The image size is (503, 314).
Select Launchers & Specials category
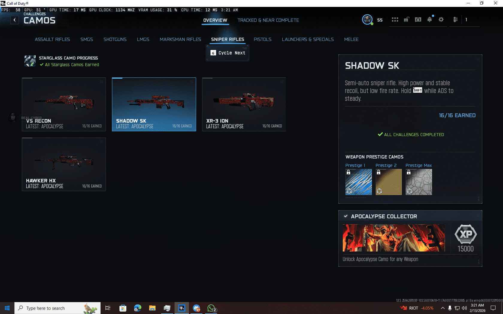click(308, 39)
